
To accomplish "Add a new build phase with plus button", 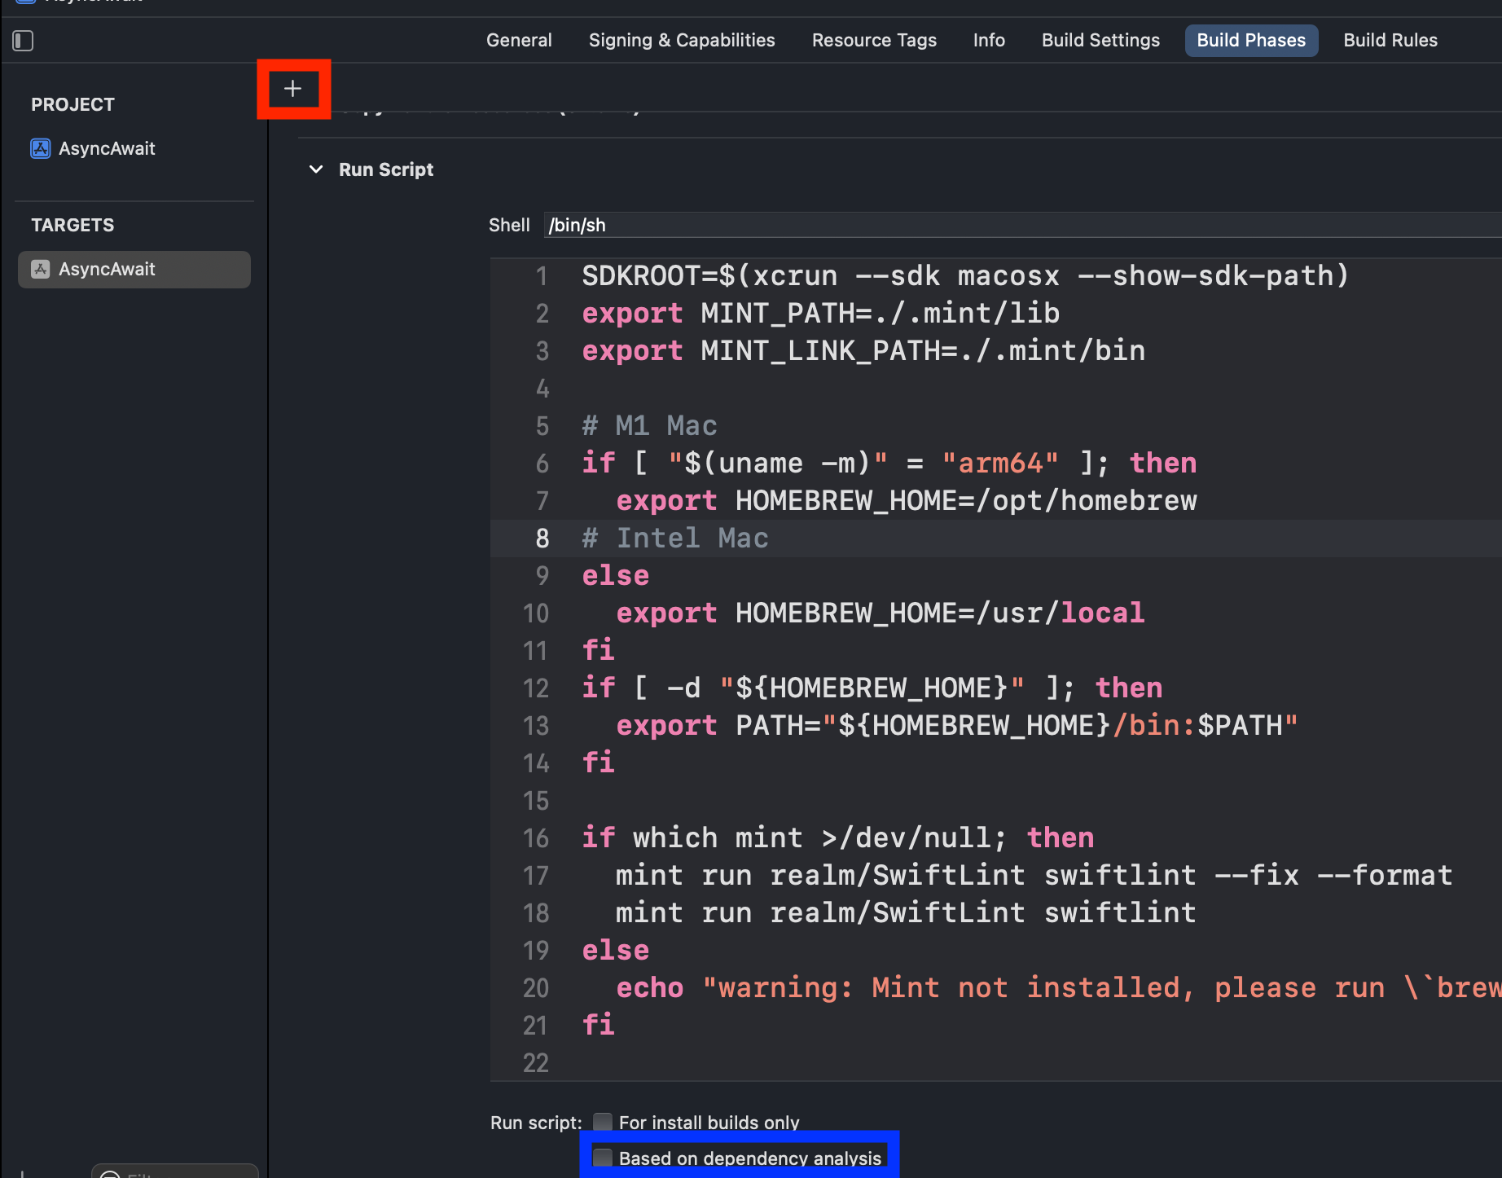I will click(293, 89).
